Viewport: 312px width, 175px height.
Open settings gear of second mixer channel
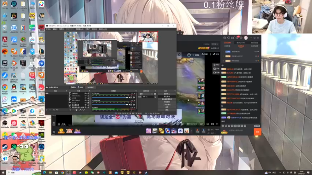[x=134, y=105]
